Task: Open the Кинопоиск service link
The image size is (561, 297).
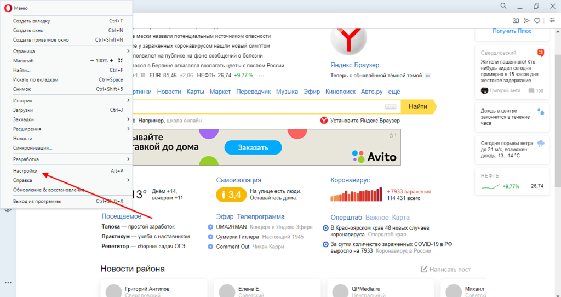Action: coord(341,92)
